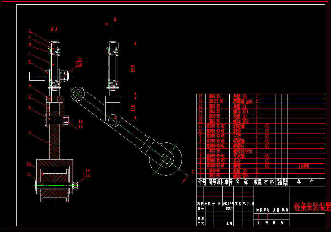This screenshot has height=232, width=331.
Task: Click the 铰链轴 name cell
Action: (x=239, y=141)
